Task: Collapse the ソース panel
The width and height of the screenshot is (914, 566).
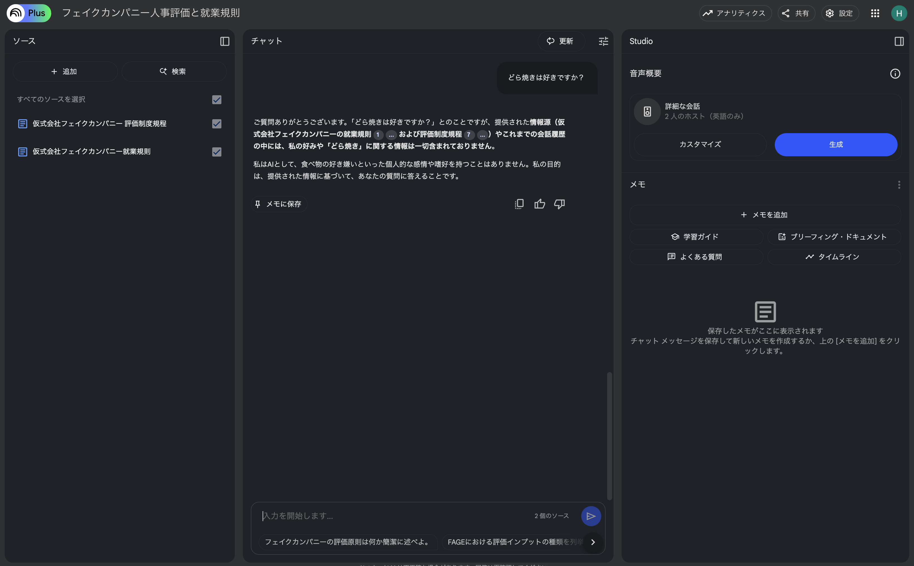Action: pyautogui.click(x=224, y=42)
